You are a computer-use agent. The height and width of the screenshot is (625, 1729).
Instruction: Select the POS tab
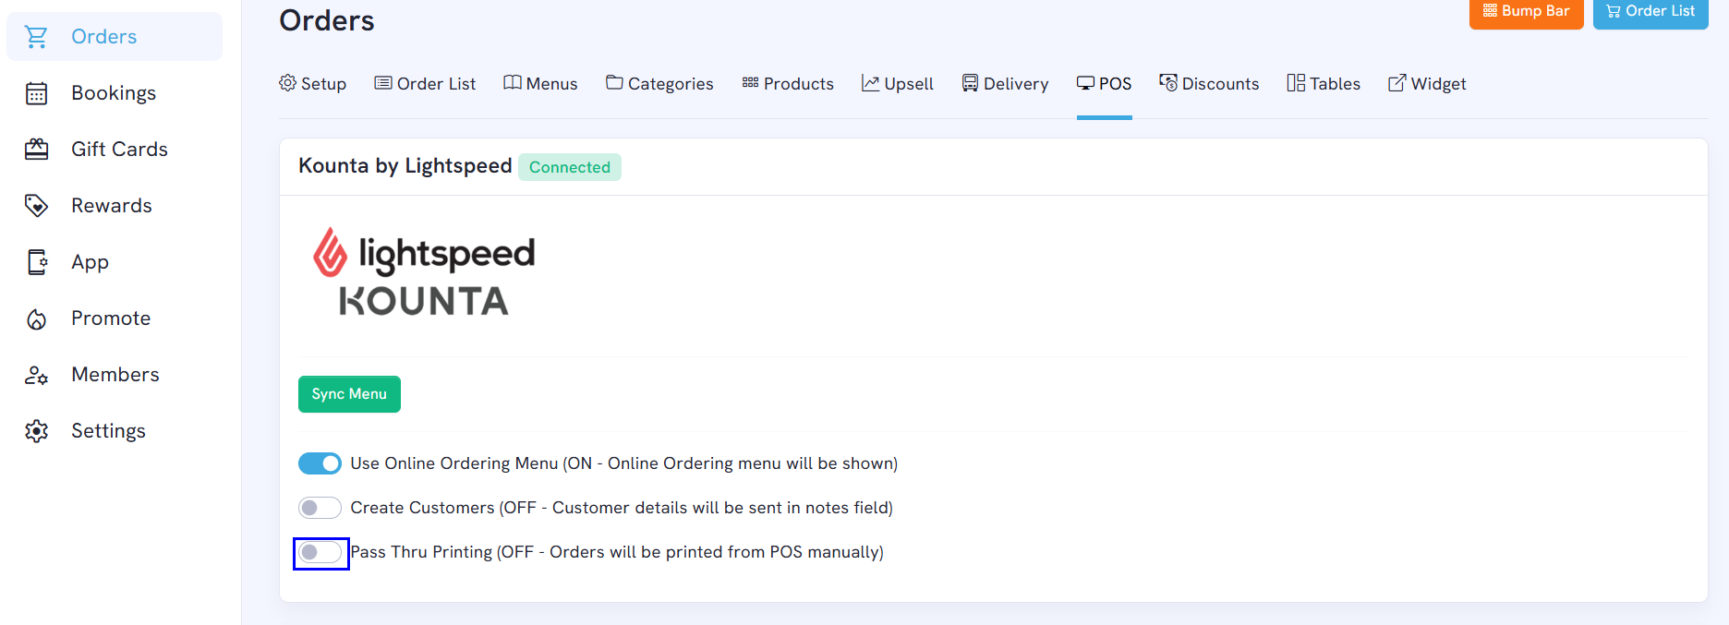pos(1105,84)
